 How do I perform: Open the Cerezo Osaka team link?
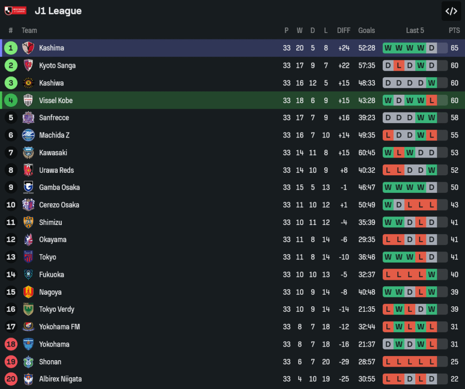[x=59, y=205]
